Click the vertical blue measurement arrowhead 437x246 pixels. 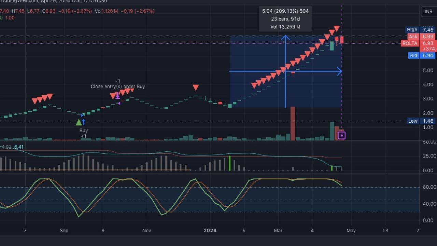(x=285, y=37)
